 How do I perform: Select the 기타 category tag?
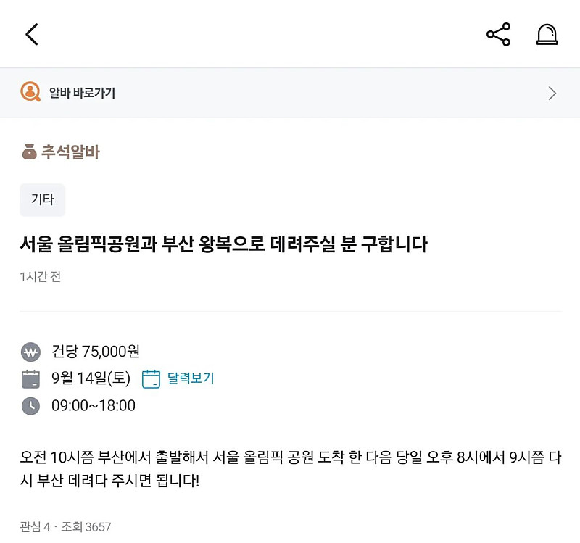[x=42, y=200]
